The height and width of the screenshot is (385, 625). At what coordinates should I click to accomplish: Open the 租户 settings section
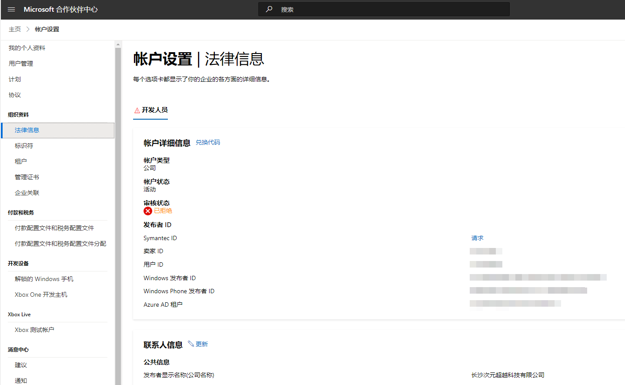pyautogui.click(x=20, y=161)
